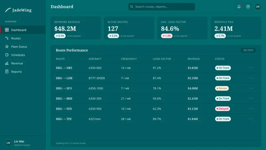The width and height of the screenshot is (266, 150).
Task: Click the $48.2M Network Revenue figure
Action: tap(65, 29)
